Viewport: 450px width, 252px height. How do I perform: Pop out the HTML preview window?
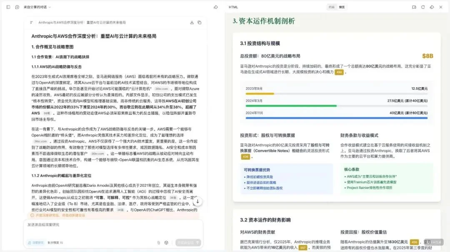(414, 7)
